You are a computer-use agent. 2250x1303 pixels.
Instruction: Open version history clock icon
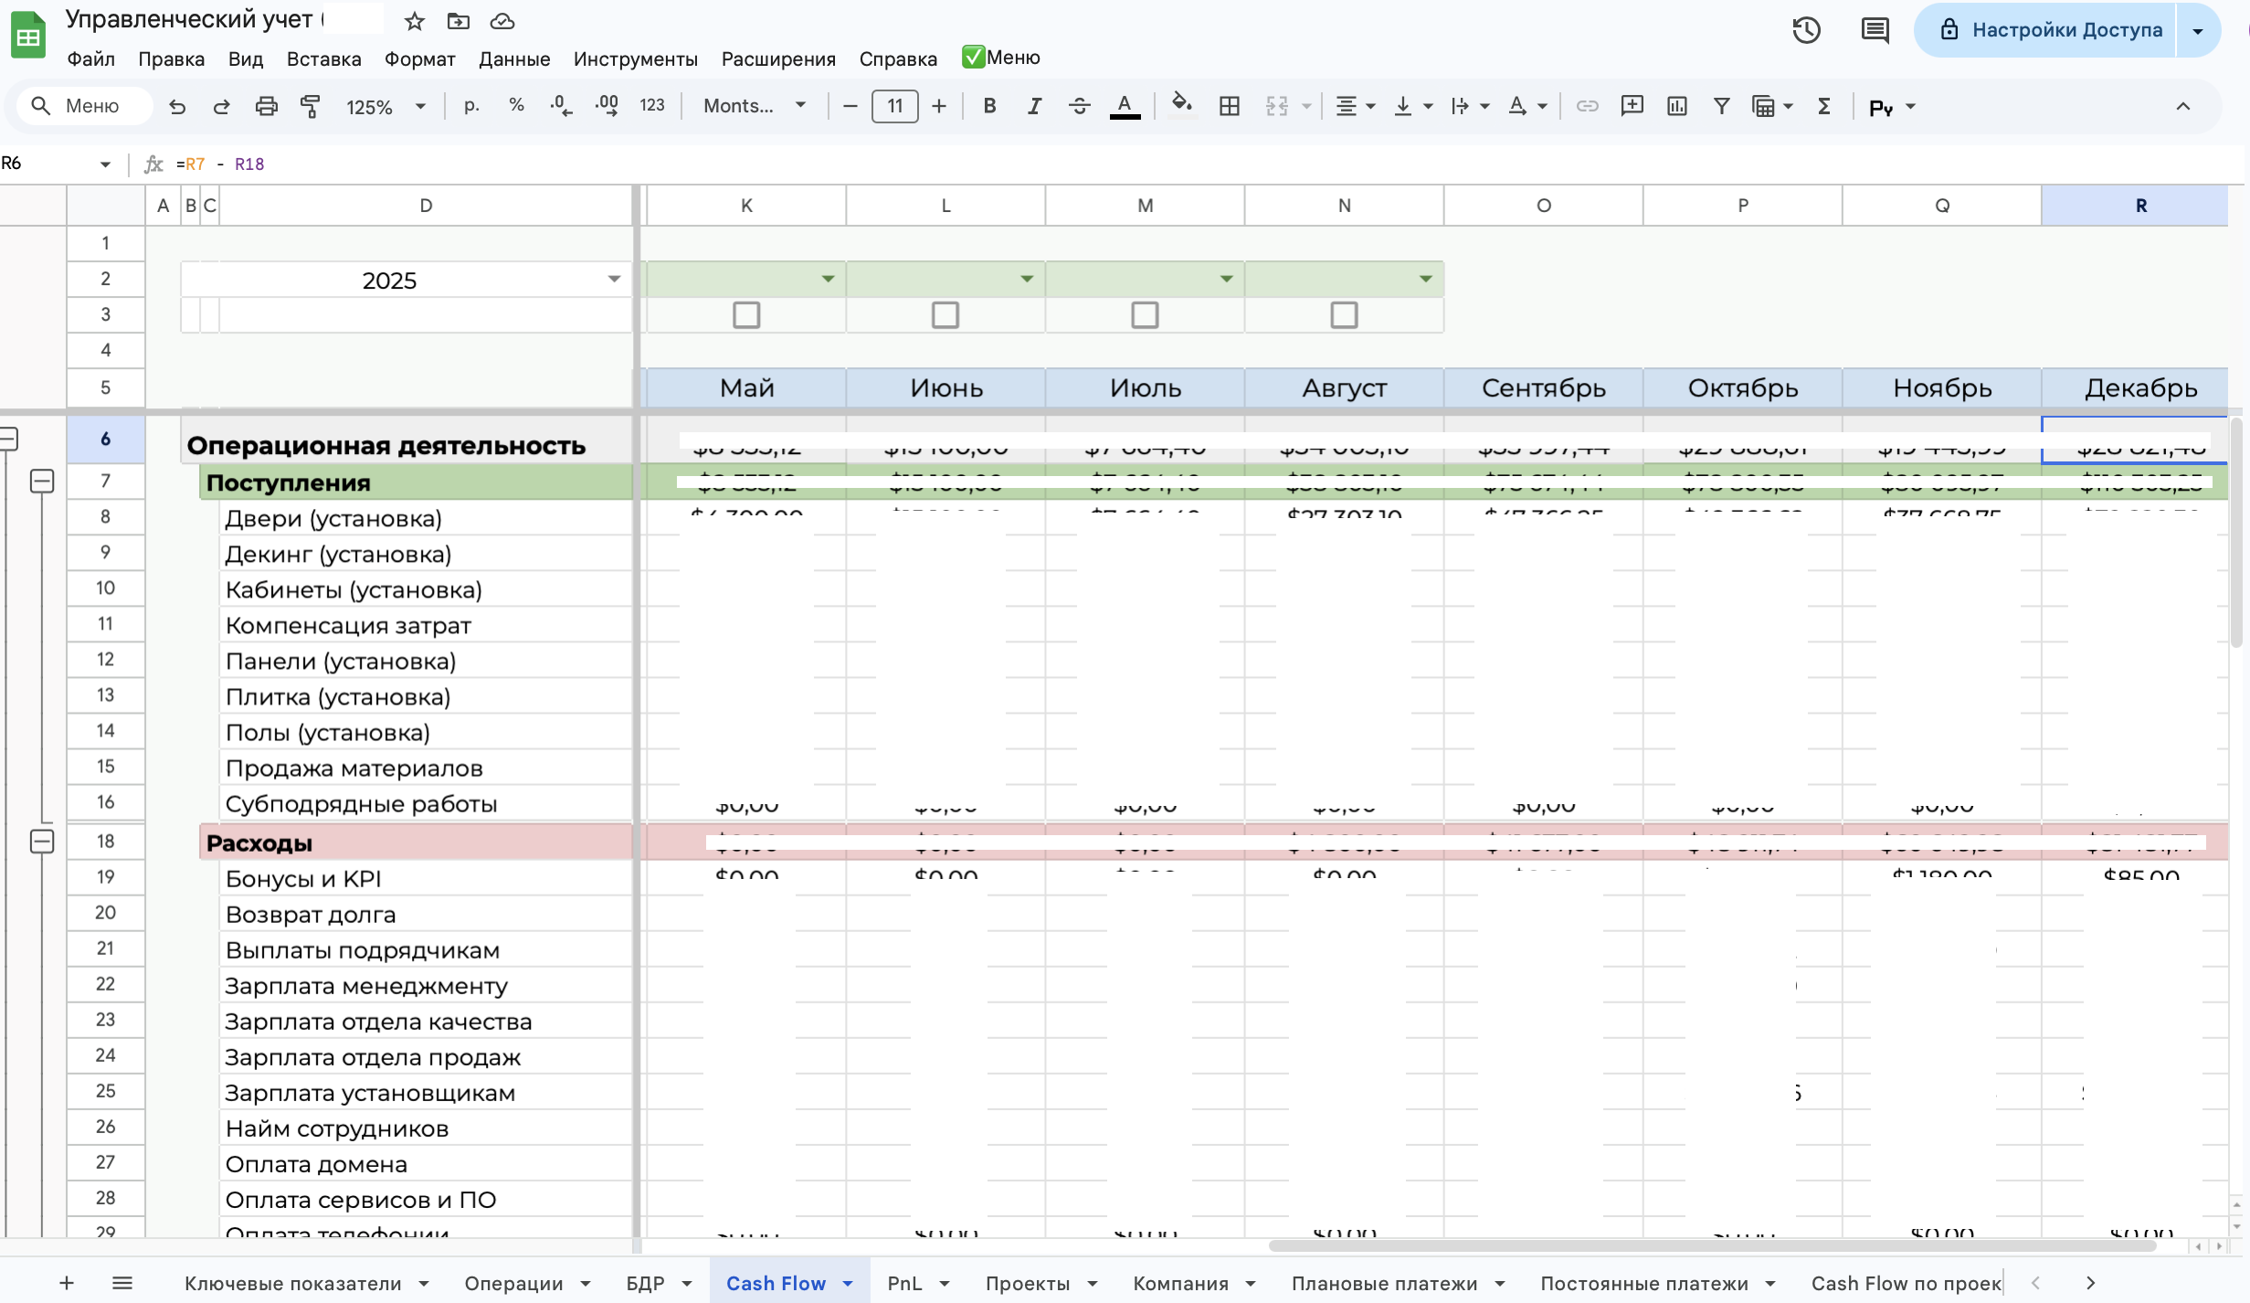1806,30
